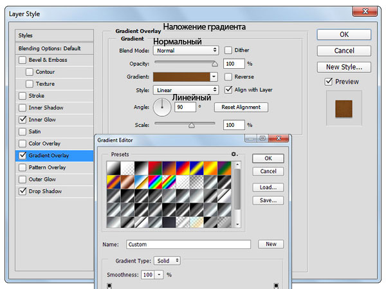Choose the solid Spectrum rainbow preset
Image resolution: width=386 pixels, height=289 pixels.
click(x=155, y=182)
